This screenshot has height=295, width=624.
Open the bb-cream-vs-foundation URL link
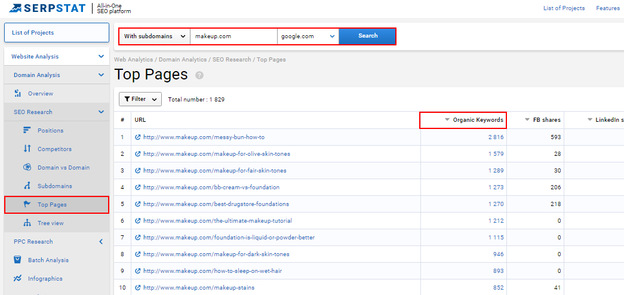tap(211, 187)
